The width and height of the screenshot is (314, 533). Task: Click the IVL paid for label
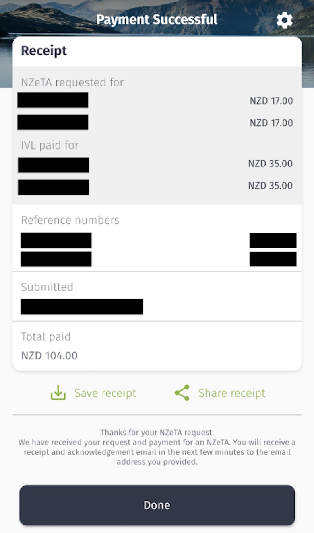coord(50,145)
